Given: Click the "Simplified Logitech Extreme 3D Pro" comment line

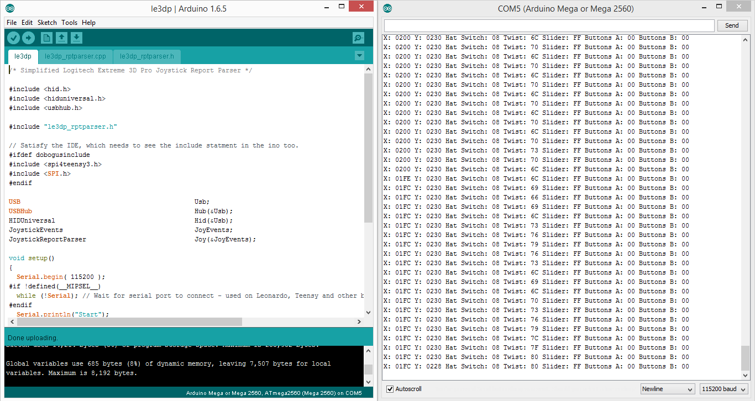Looking at the screenshot, I should (130, 70).
